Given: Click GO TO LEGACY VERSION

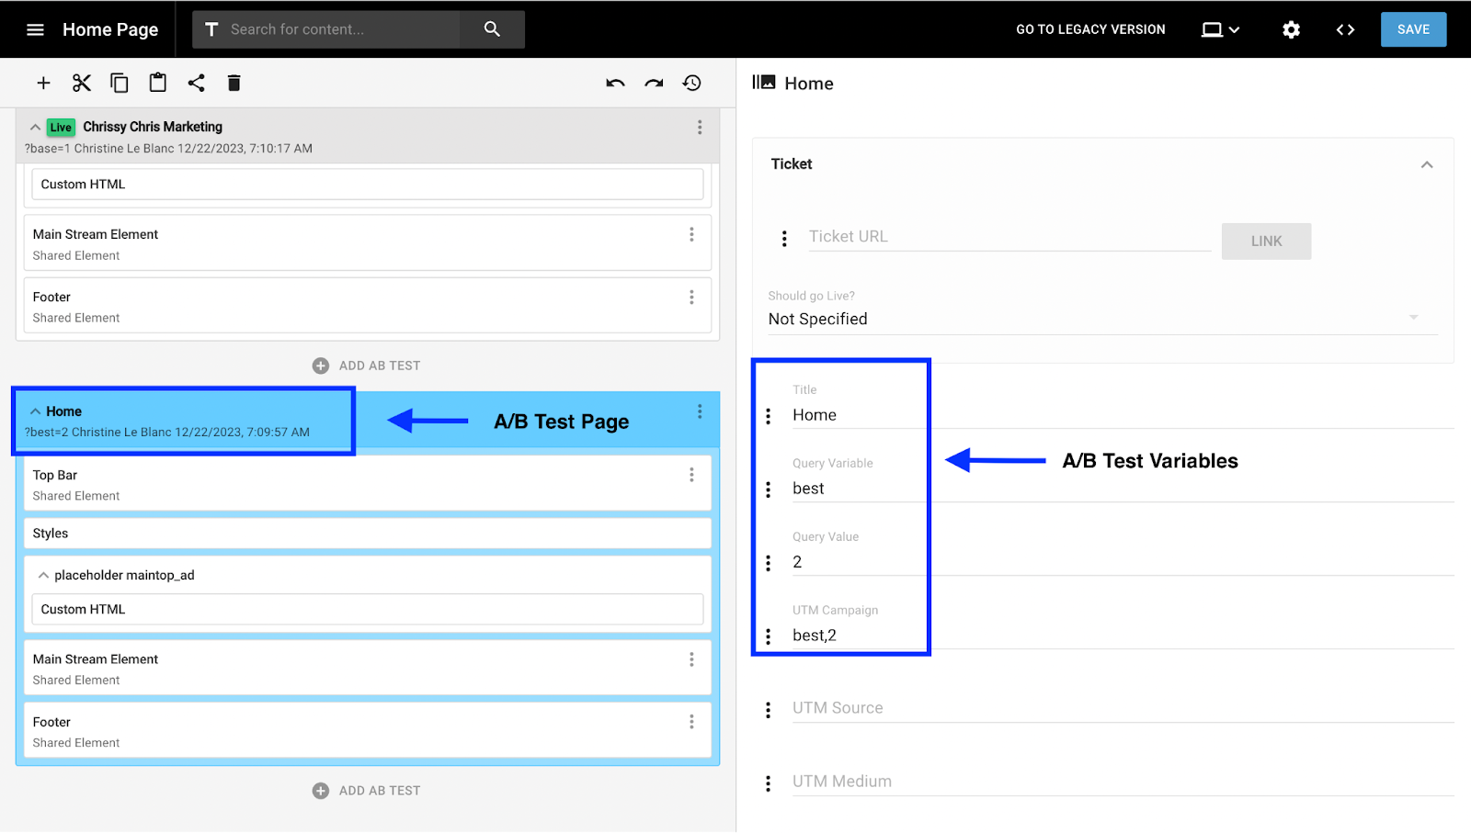Looking at the screenshot, I should pyautogui.click(x=1089, y=28).
